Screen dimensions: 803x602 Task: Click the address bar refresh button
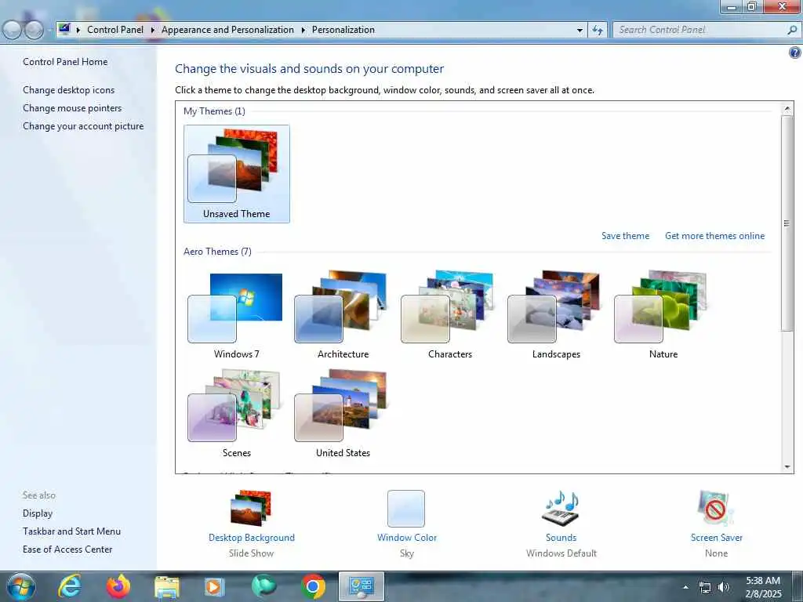(x=597, y=30)
